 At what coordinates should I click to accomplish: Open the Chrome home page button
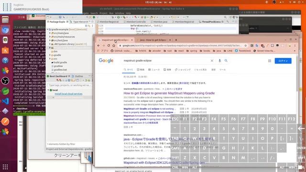(x=114, y=45)
